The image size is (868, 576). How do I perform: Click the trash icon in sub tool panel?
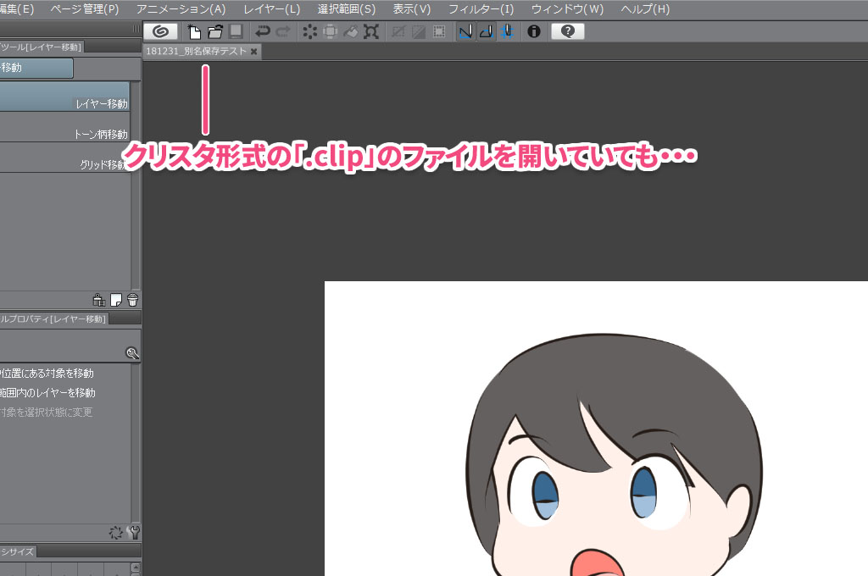[x=132, y=299]
